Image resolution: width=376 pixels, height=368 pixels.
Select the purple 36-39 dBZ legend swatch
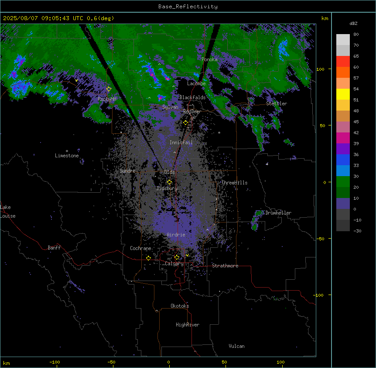(343, 149)
